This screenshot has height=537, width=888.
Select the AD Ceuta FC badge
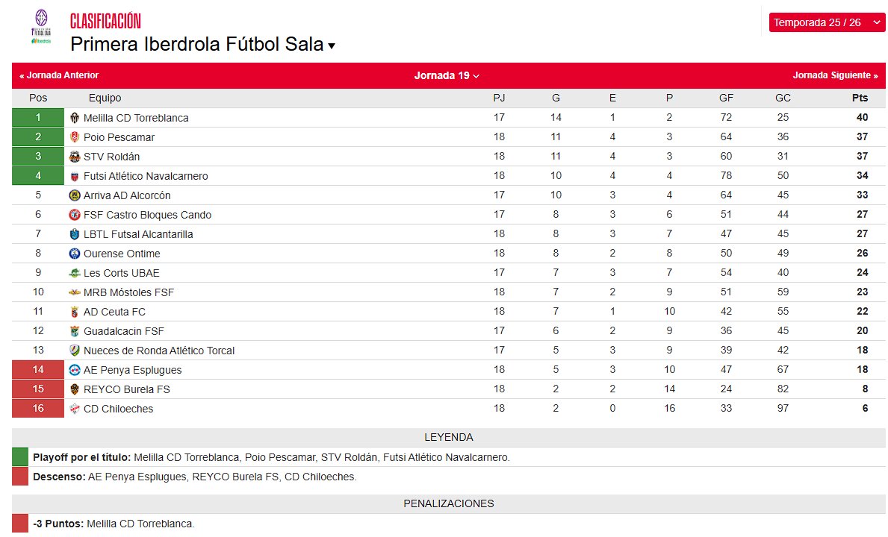(x=75, y=311)
